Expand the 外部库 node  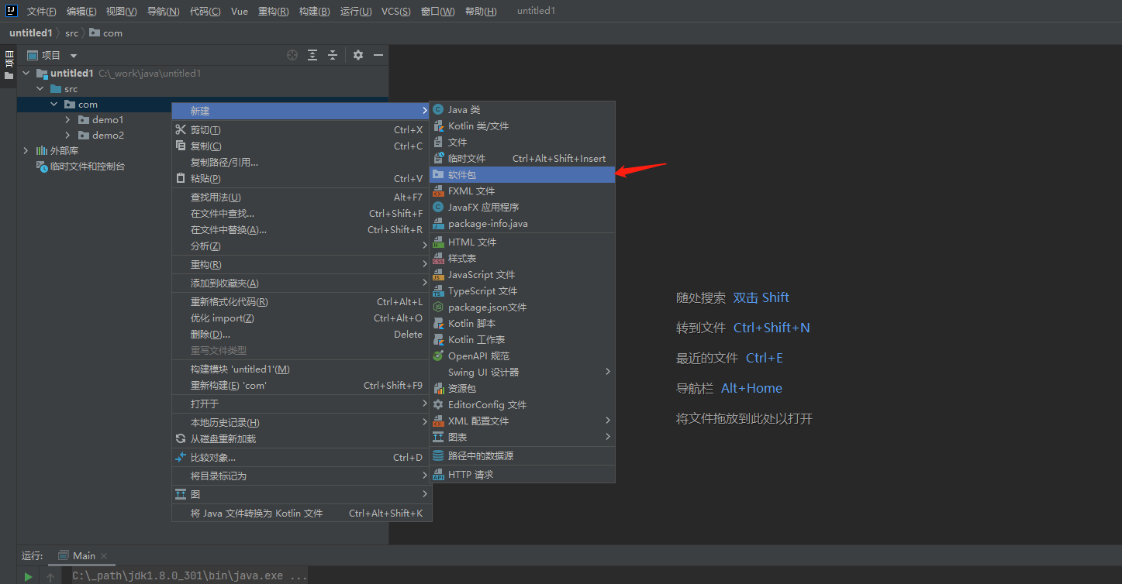point(26,151)
